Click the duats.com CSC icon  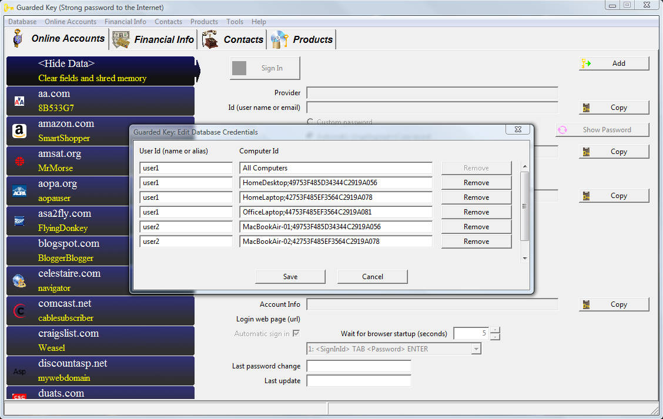(x=19, y=396)
